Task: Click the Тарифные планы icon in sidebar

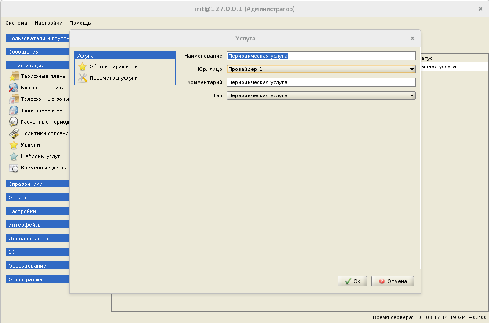Action: [14, 76]
